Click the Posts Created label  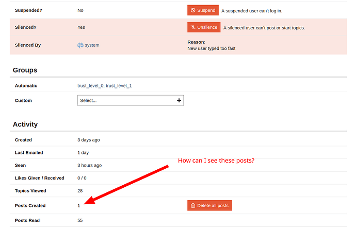point(30,206)
